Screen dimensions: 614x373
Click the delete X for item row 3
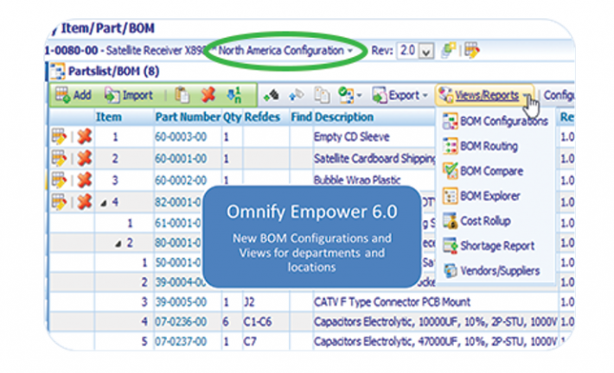point(84,180)
